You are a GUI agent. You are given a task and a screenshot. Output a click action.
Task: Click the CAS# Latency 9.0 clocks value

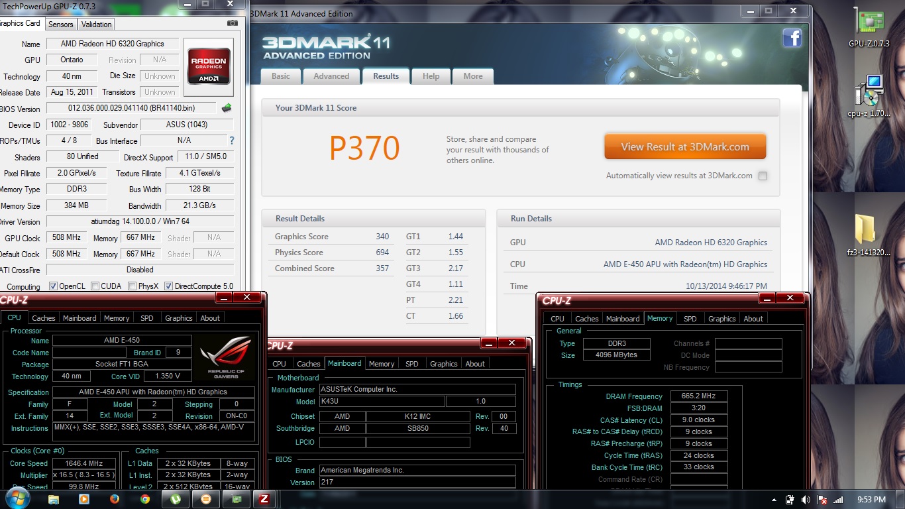700,420
